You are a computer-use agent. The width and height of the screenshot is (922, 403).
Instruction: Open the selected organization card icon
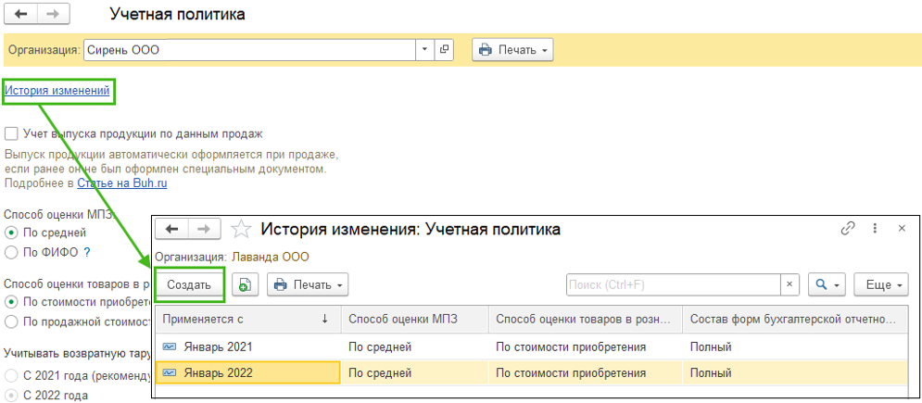pos(445,50)
